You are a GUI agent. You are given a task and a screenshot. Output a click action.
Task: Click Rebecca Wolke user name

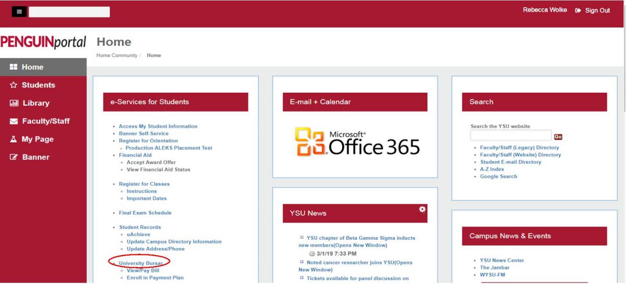click(x=545, y=10)
